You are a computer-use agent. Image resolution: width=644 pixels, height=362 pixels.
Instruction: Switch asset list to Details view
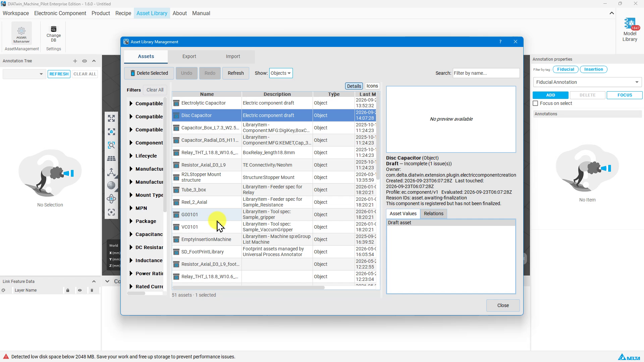pos(354,86)
